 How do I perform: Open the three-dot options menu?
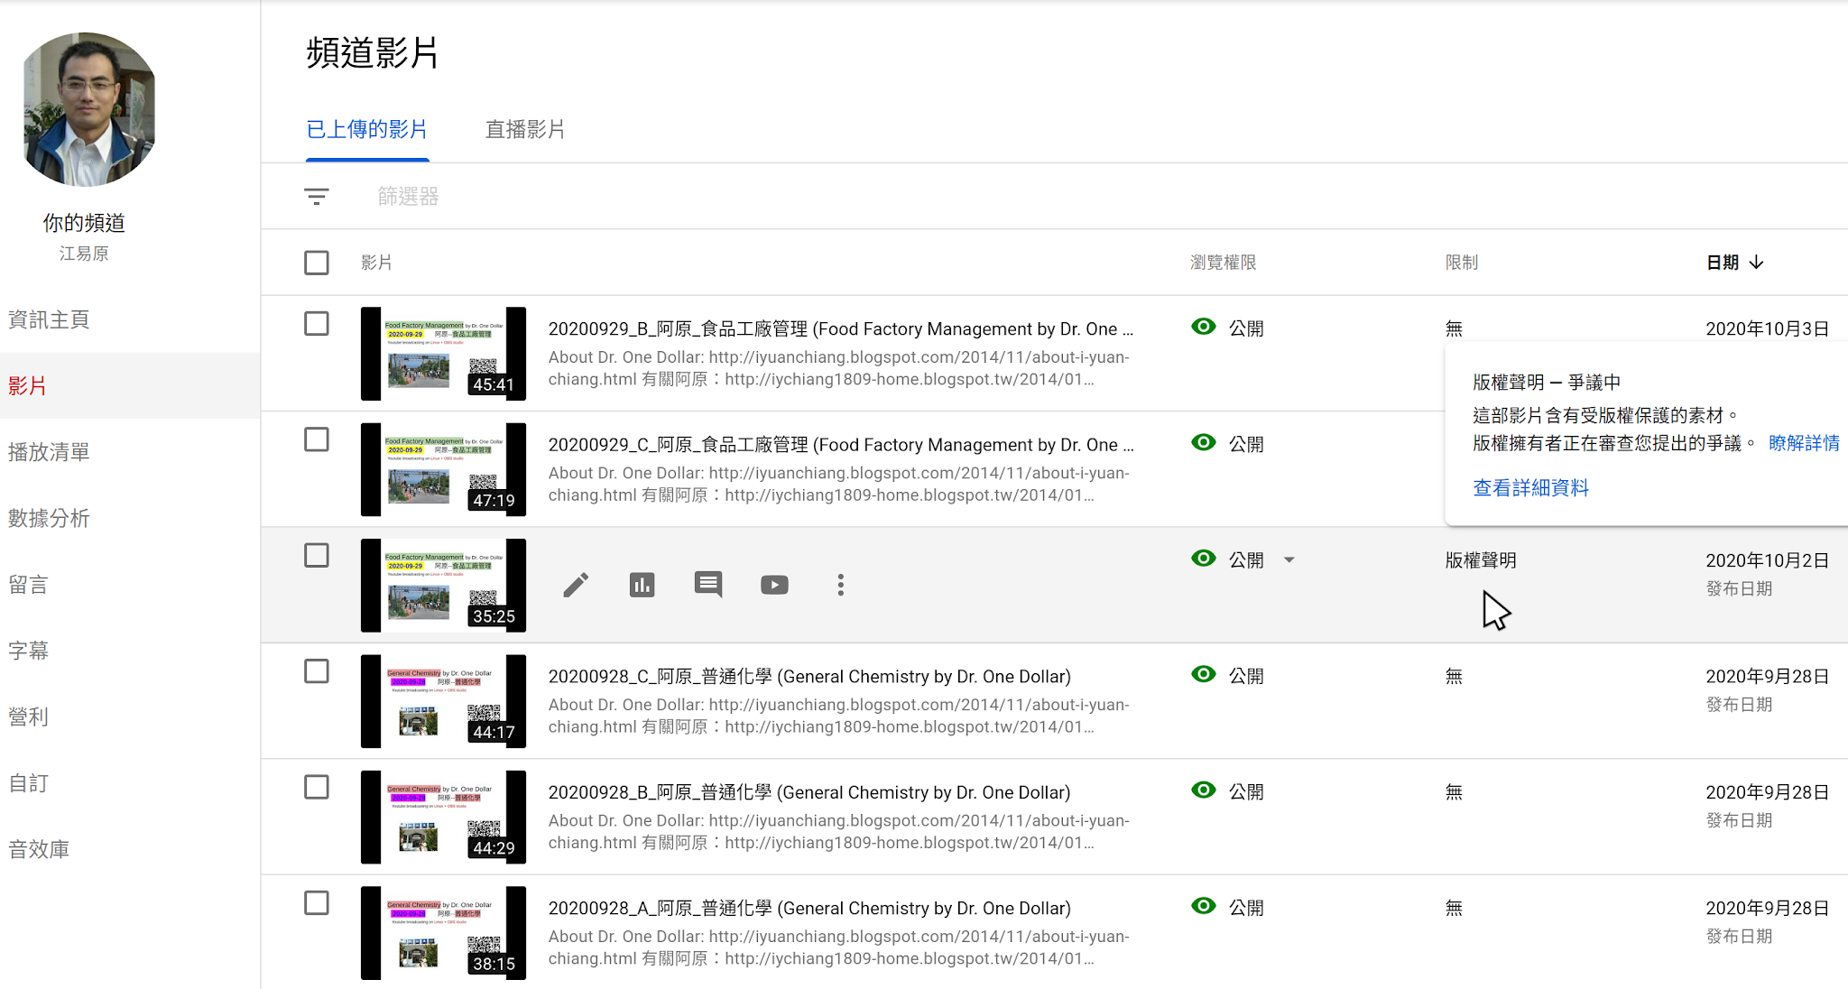point(840,585)
